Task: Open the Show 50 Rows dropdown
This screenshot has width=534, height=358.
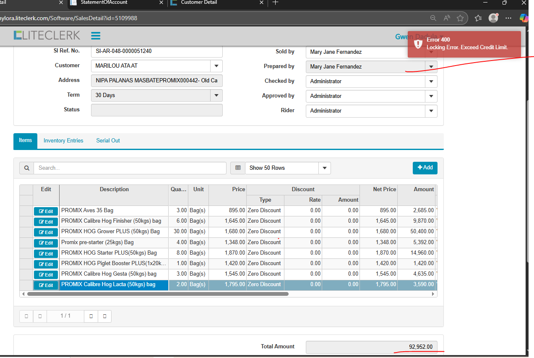Action: point(324,168)
